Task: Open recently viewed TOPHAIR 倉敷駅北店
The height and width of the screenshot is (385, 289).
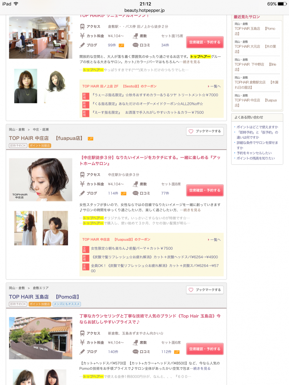Action: point(256,85)
